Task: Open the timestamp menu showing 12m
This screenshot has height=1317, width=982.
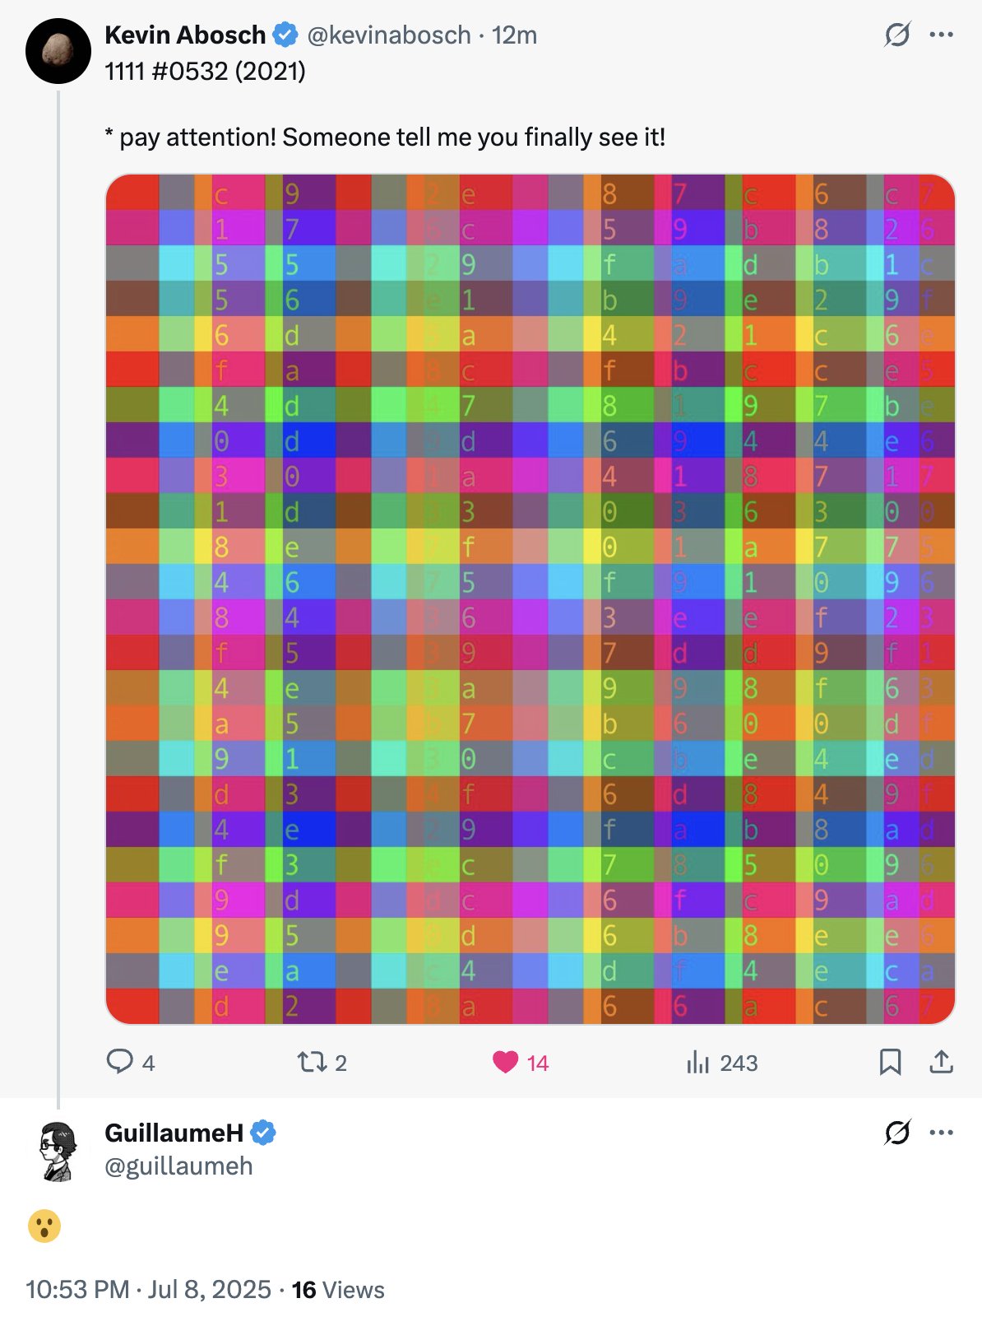Action: coord(514,35)
